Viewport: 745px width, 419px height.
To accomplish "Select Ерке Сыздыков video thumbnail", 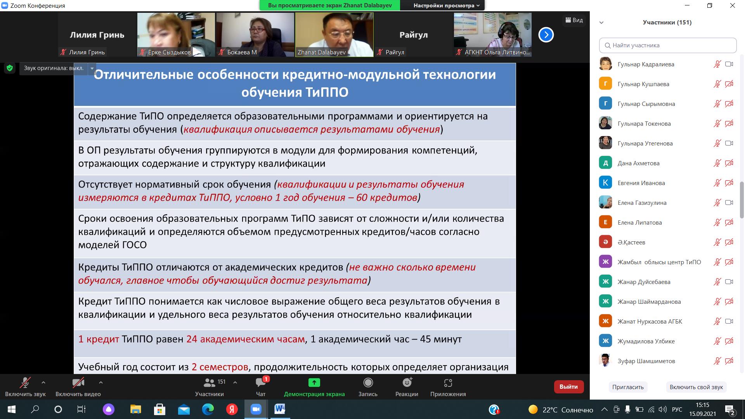I will pyautogui.click(x=176, y=35).
